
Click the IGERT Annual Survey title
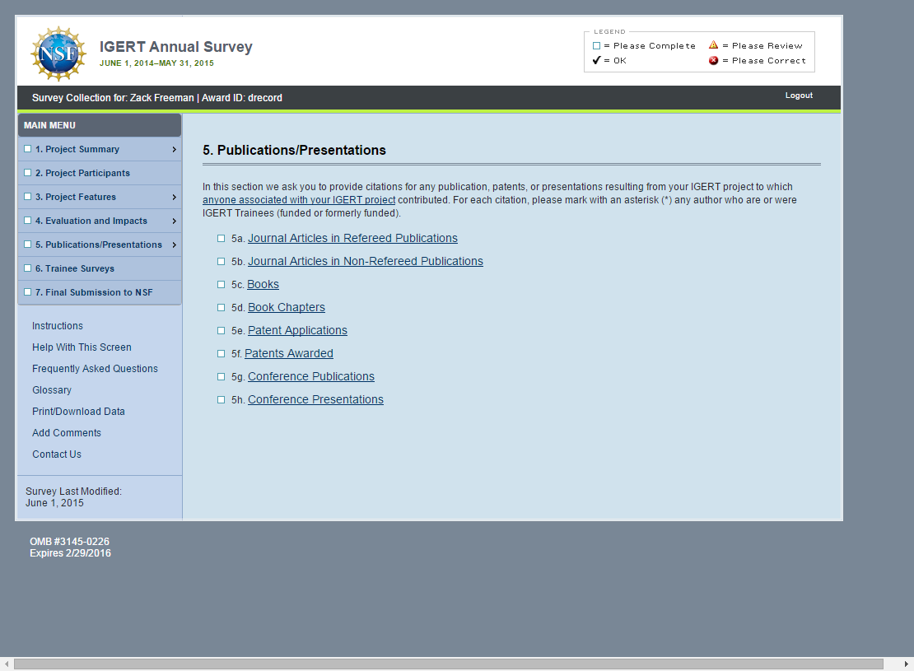pos(176,47)
